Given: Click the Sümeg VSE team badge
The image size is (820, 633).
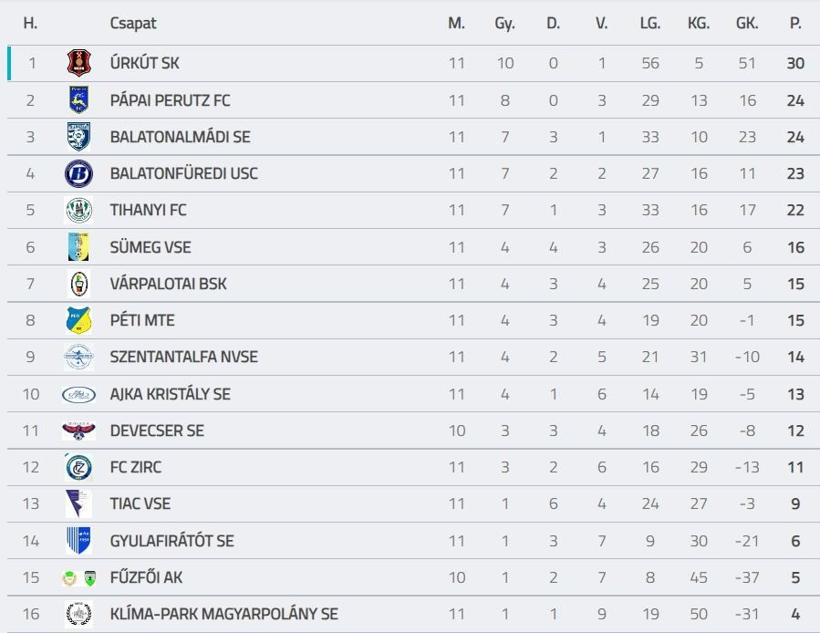Looking at the screenshot, I should (78, 247).
